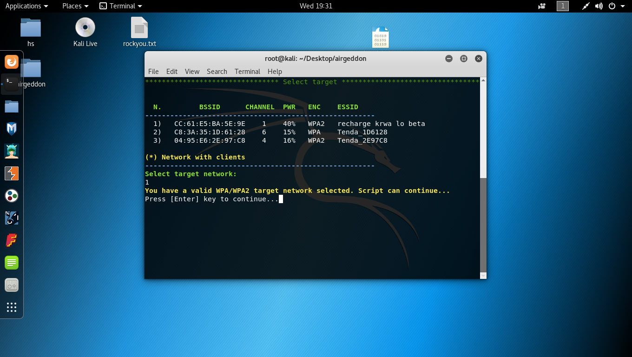Click the 15% power value
The width and height of the screenshot is (632, 357).
[x=289, y=132]
